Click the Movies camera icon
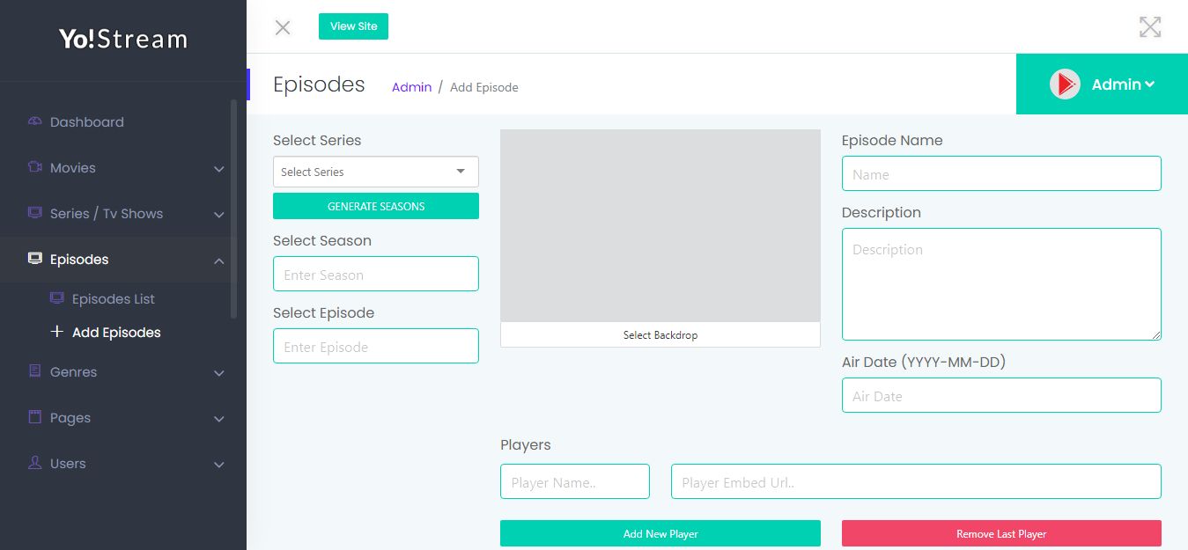The height and width of the screenshot is (550, 1188). tap(35, 167)
